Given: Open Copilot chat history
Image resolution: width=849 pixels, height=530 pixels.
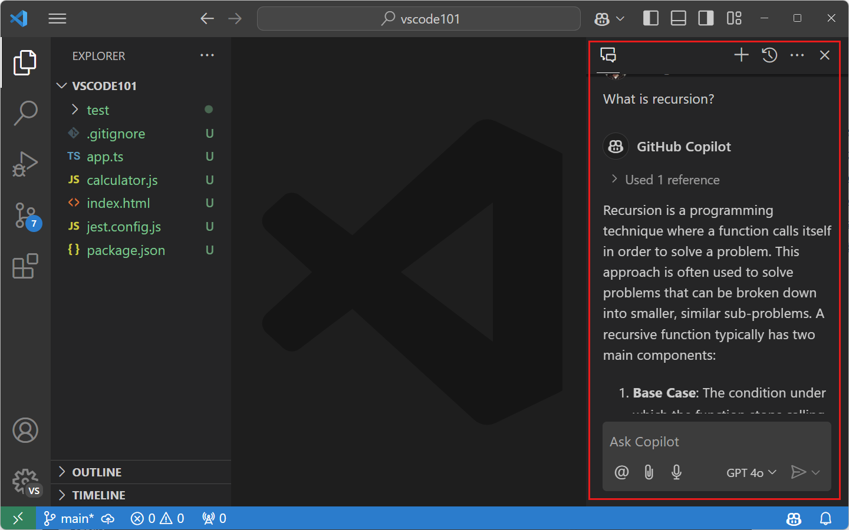Looking at the screenshot, I should (x=769, y=55).
